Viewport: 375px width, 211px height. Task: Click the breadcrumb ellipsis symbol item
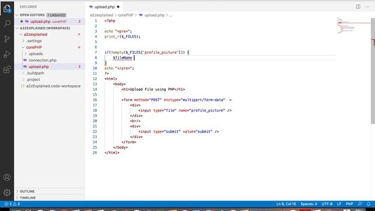tap(171, 15)
